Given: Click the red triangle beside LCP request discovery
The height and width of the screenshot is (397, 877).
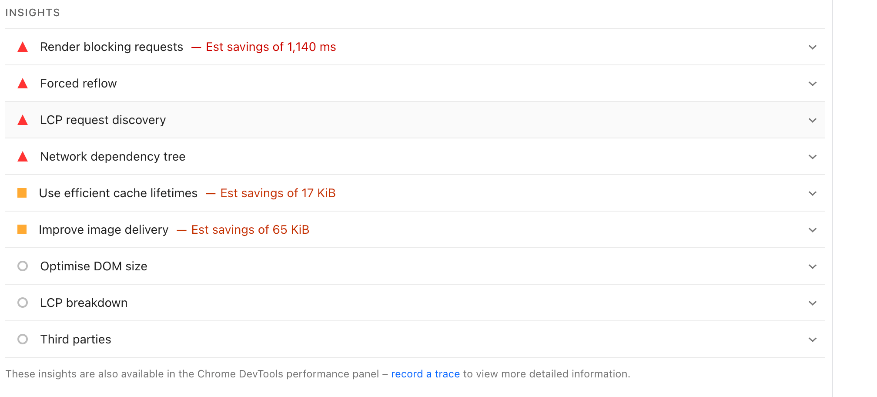Looking at the screenshot, I should (x=23, y=120).
